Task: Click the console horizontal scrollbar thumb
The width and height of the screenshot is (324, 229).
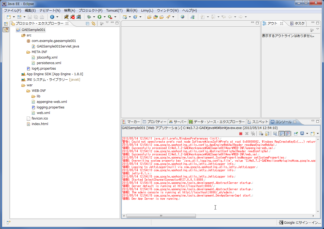Action: tap(161, 216)
